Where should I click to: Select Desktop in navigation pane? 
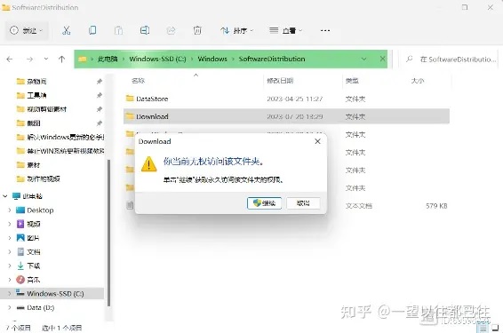tap(40, 210)
